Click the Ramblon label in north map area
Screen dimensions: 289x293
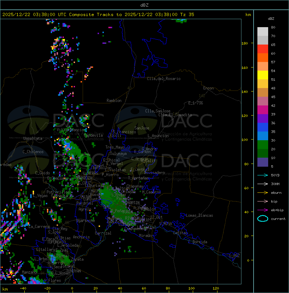pyautogui.click(x=114, y=101)
